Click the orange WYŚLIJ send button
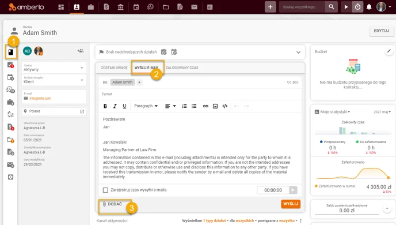Viewport: 396px width, 225px height. (x=291, y=204)
